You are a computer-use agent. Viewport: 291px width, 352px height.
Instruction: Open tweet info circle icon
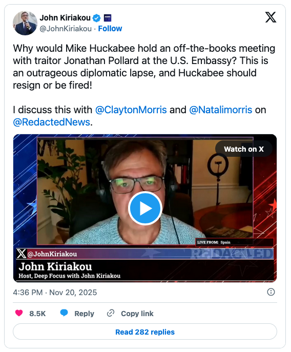pos(271,292)
